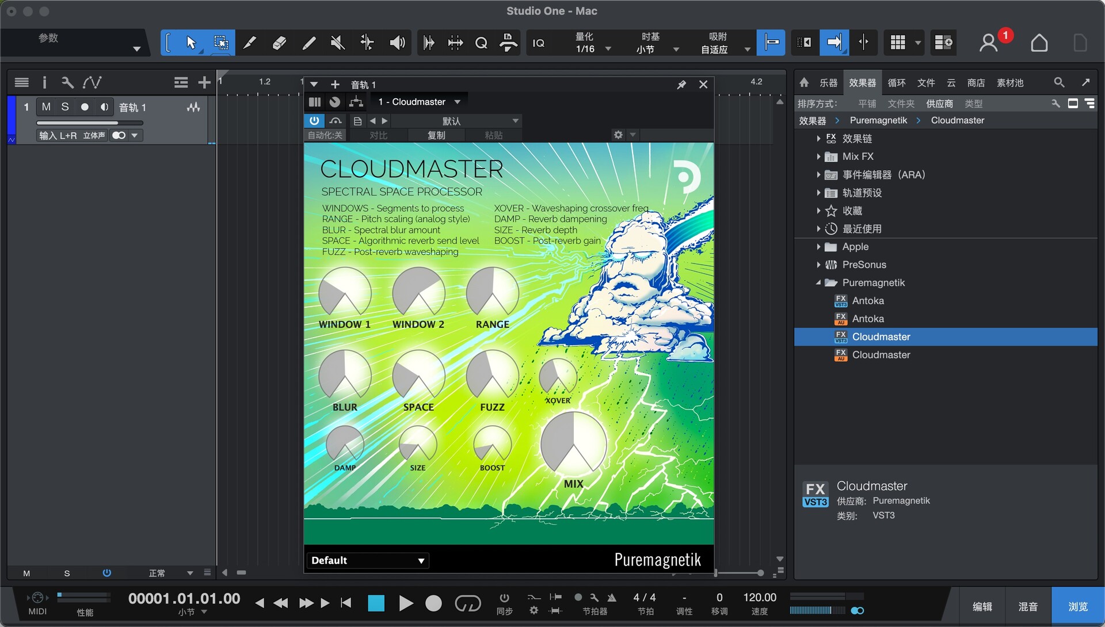This screenshot has height=627, width=1105.
Task: Open the 1 - Cloudmaster insert dropdown
Action: click(419, 102)
